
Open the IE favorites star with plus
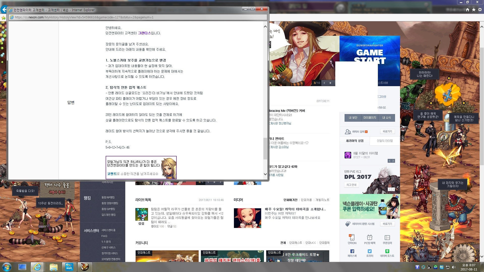tap(3, 18)
